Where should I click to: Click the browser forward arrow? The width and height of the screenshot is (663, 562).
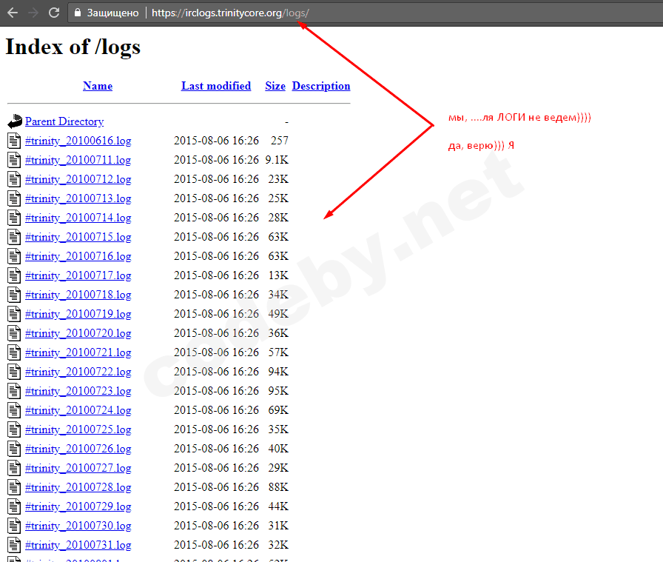point(33,13)
